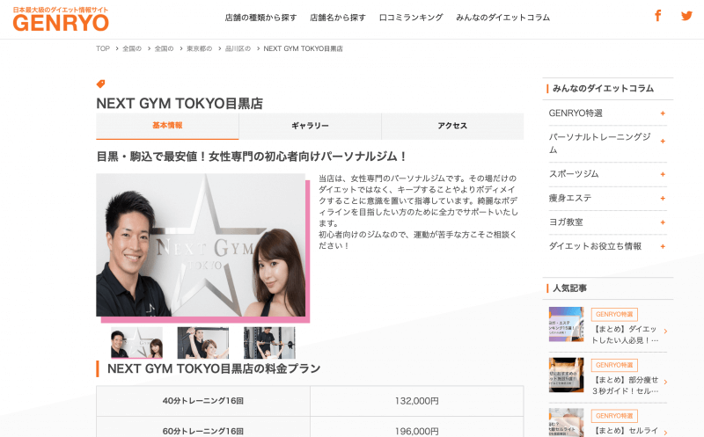This screenshot has width=704, height=437.
Task: Open article ダイエットしたい人必見 thumbnail
Action: (x=566, y=324)
